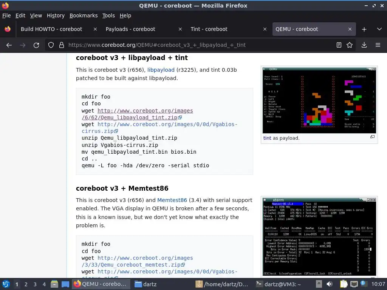Switch to workspace 4
This screenshot has width=387, height=290.
coord(44,284)
